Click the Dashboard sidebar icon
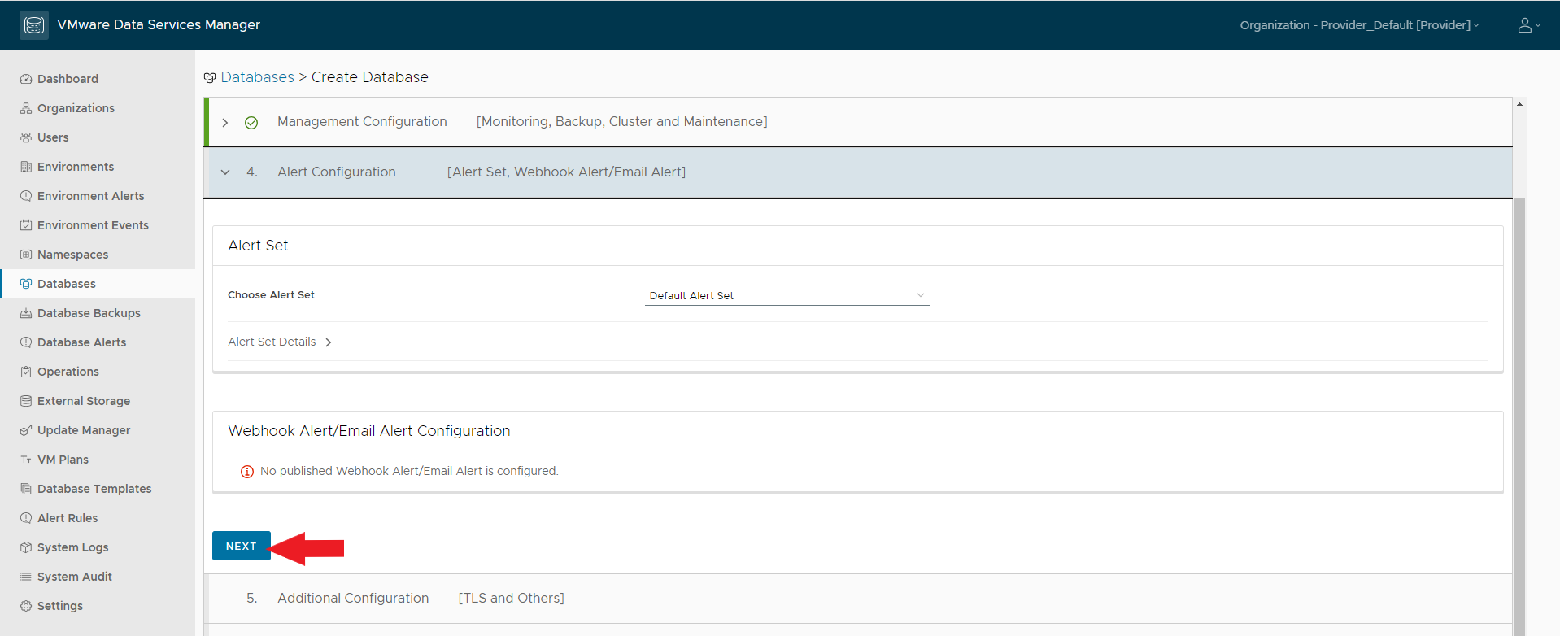1560x636 pixels. (x=26, y=79)
